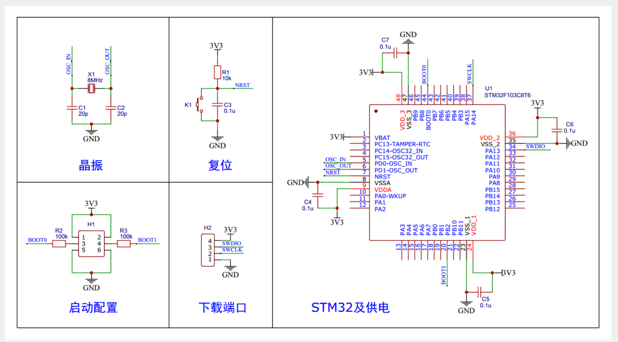Click the PC13-TAMPER-RTC pin name
618x342 pixels.
click(x=402, y=144)
